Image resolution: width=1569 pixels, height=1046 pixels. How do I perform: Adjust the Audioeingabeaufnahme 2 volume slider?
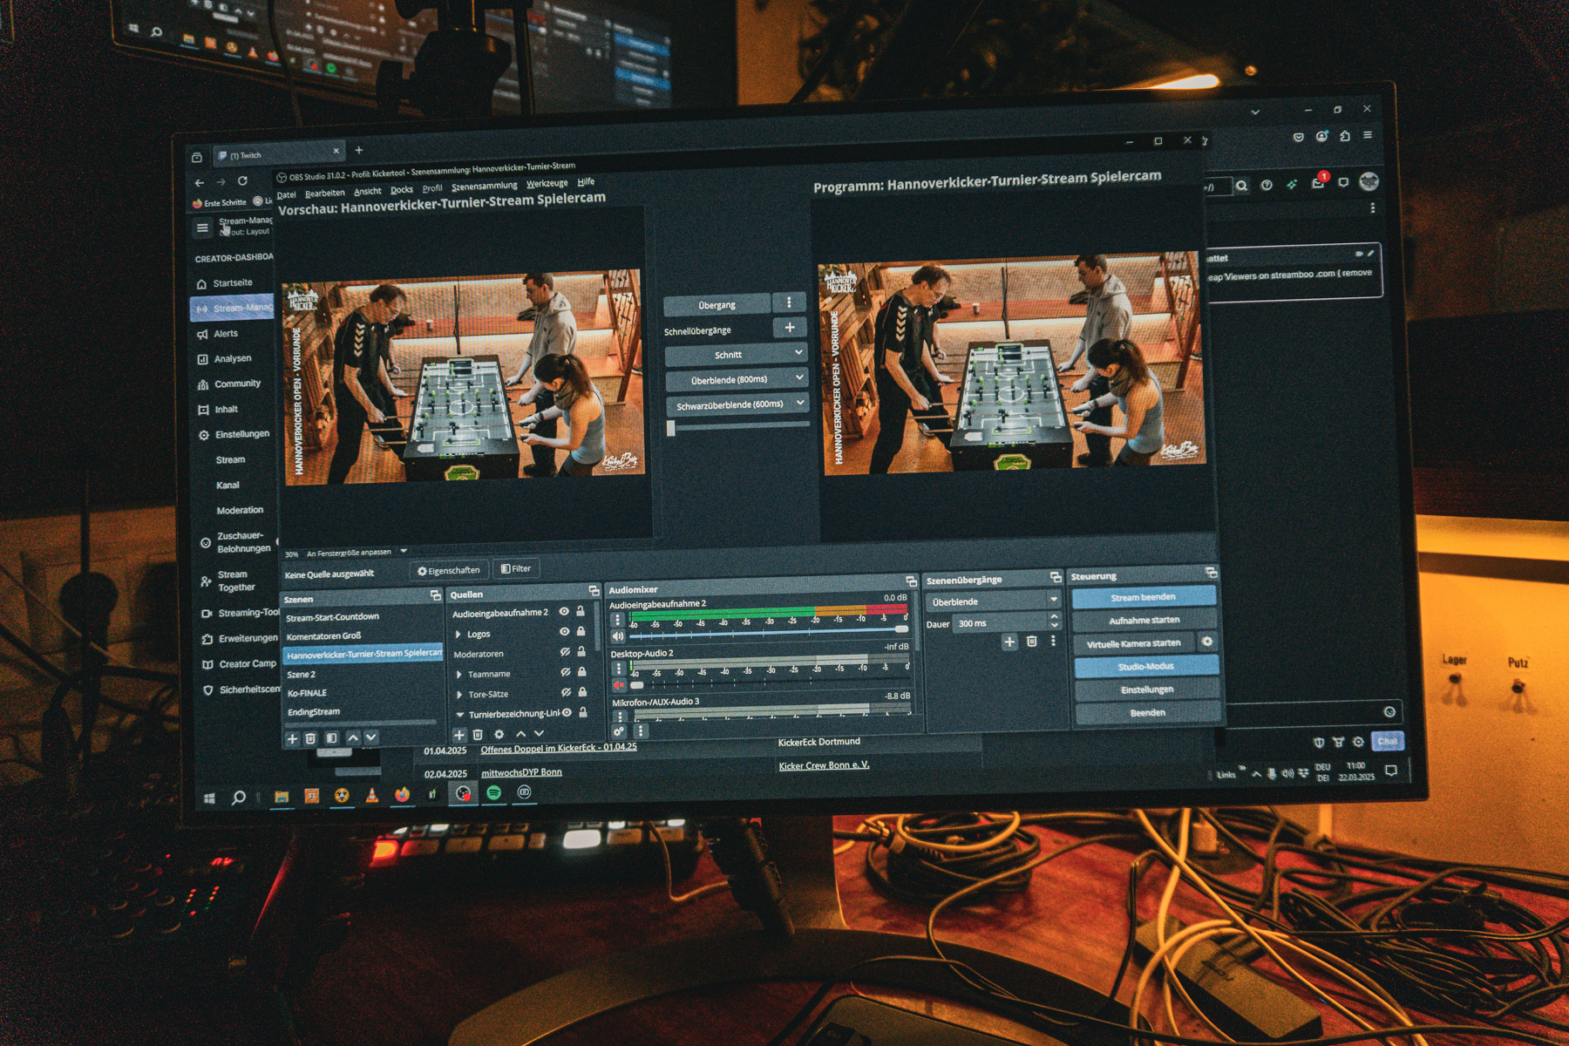771,633
